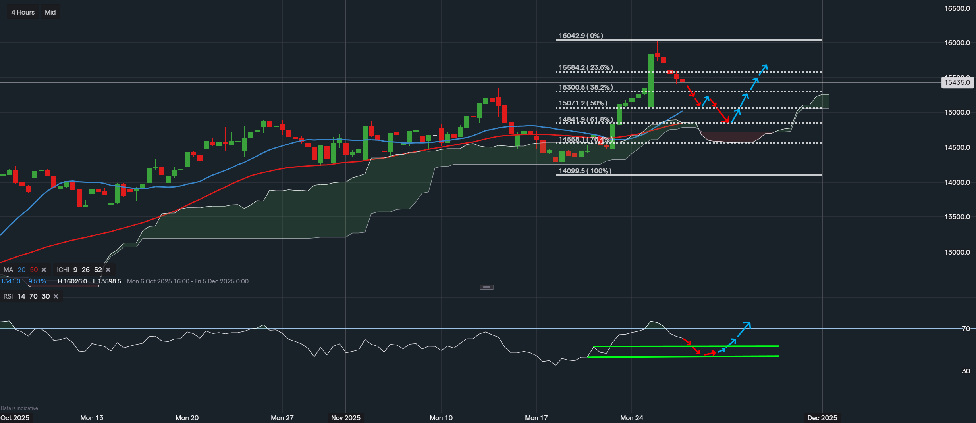Open the Mid price type selector
976x423 pixels.
tap(50, 12)
